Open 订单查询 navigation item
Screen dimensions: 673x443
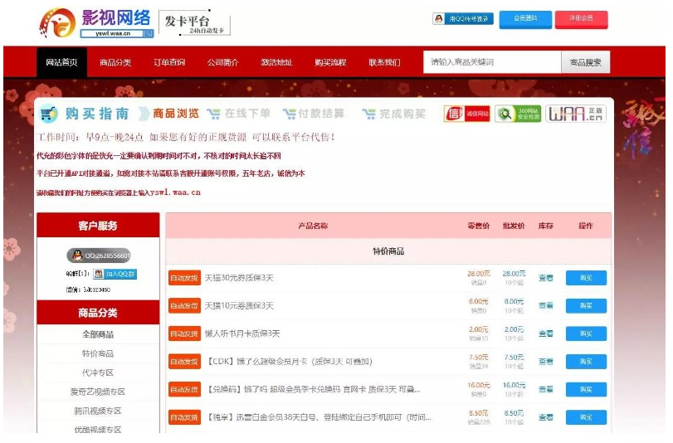[x=169, y=63]
